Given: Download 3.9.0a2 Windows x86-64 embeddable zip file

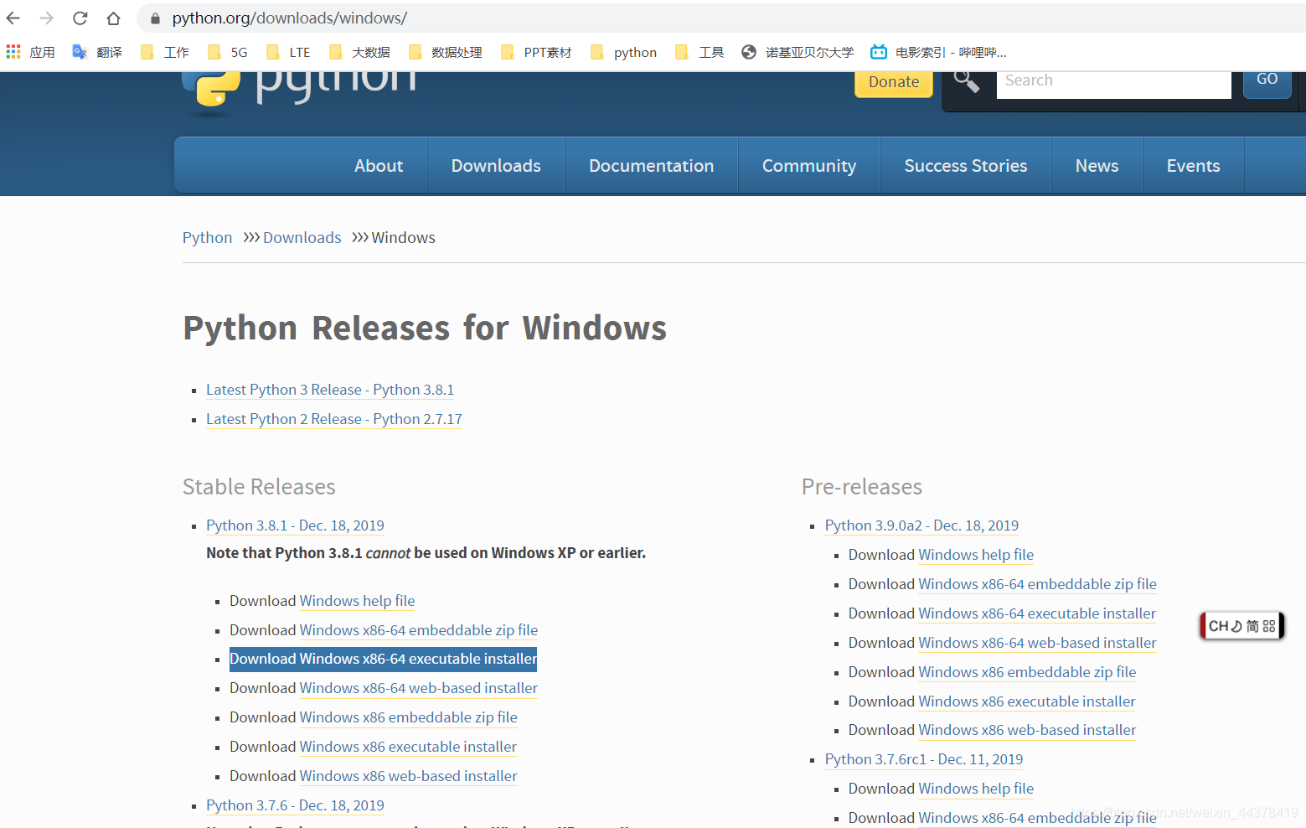Looking at the screenshot, I should click(1037, 584).
